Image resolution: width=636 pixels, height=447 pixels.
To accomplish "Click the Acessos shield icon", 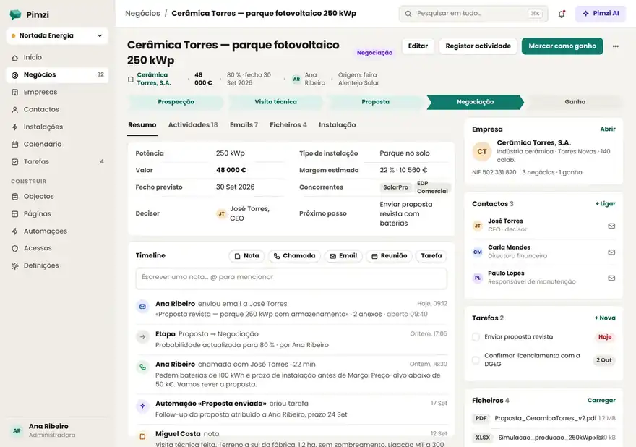I will coord(15,249).
